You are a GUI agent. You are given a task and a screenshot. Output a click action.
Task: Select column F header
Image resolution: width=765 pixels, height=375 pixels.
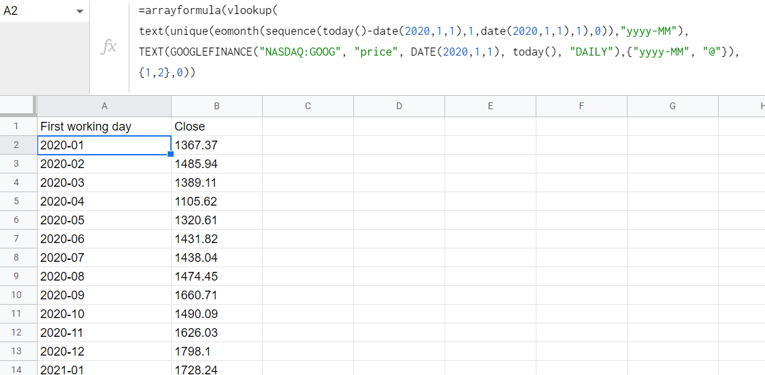point(581,106)
